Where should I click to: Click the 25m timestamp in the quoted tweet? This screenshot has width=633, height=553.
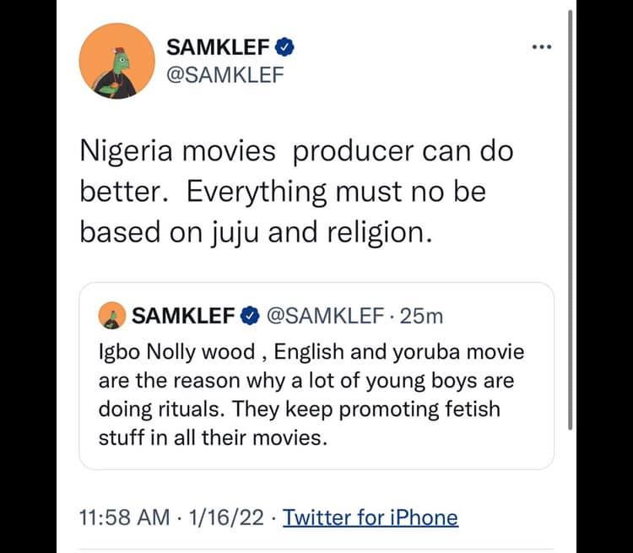click(422, 317)
